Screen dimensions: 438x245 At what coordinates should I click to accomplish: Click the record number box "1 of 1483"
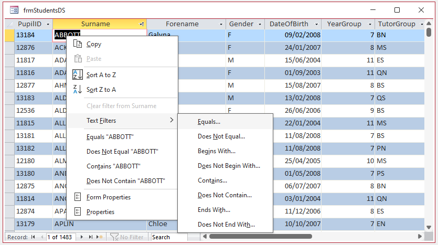[x=60, y=237]
